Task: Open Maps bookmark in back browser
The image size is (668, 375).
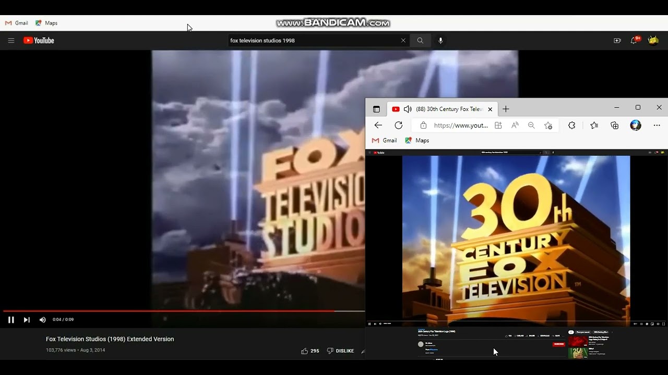Action: pos(46,23)
